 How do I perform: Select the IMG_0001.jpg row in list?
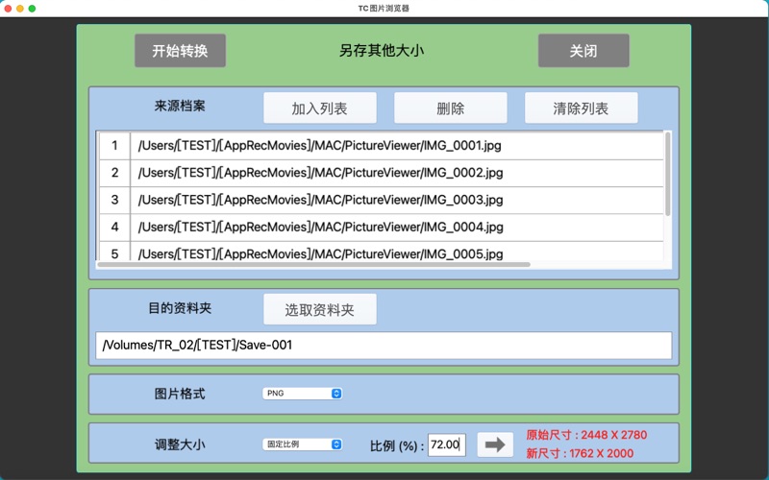[320, 146]
